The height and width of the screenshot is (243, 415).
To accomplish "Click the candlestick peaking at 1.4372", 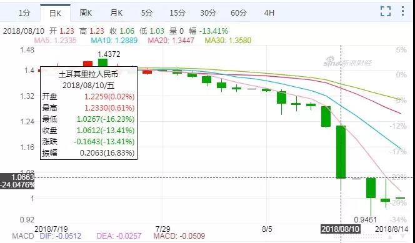I will (102, 63).
